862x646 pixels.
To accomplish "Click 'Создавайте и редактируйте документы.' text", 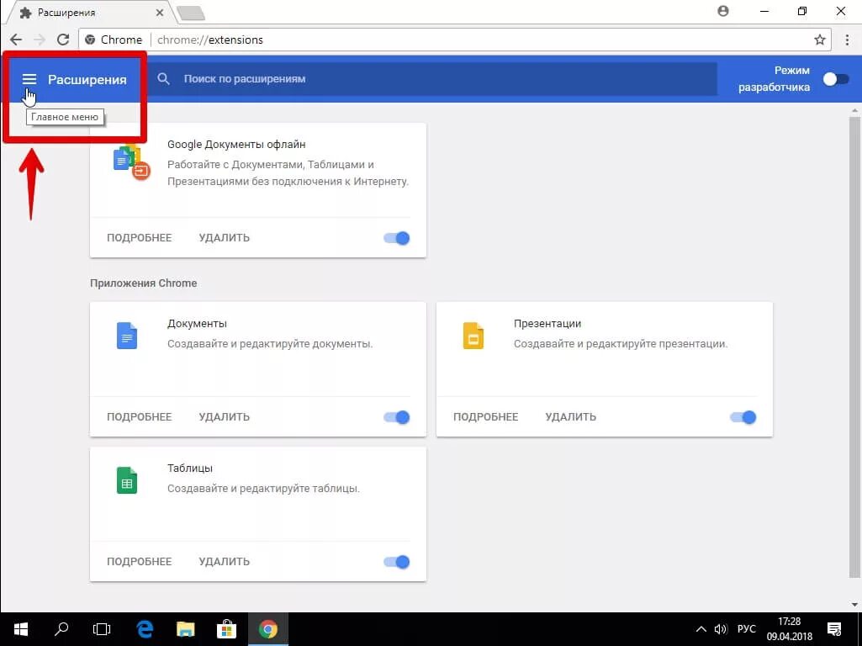I will [x=270, y=344].
